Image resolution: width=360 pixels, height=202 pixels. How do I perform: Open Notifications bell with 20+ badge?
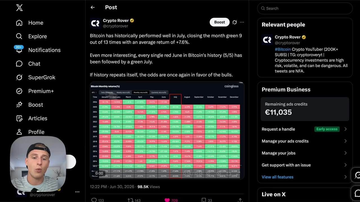pyautogui.click(x=19, y=50)
